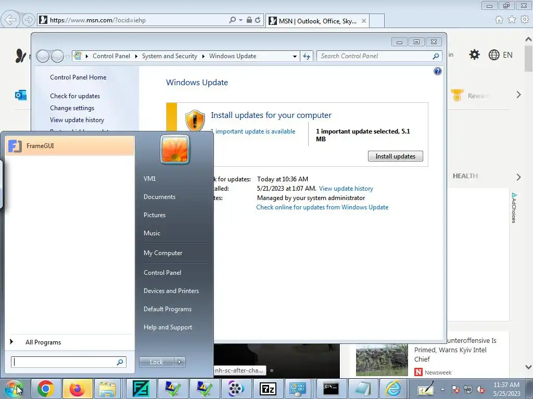Expand the breadcrumb arrow after Control Panel
Viewport: 533px width, 399px height.
click(x=136, y=56)
